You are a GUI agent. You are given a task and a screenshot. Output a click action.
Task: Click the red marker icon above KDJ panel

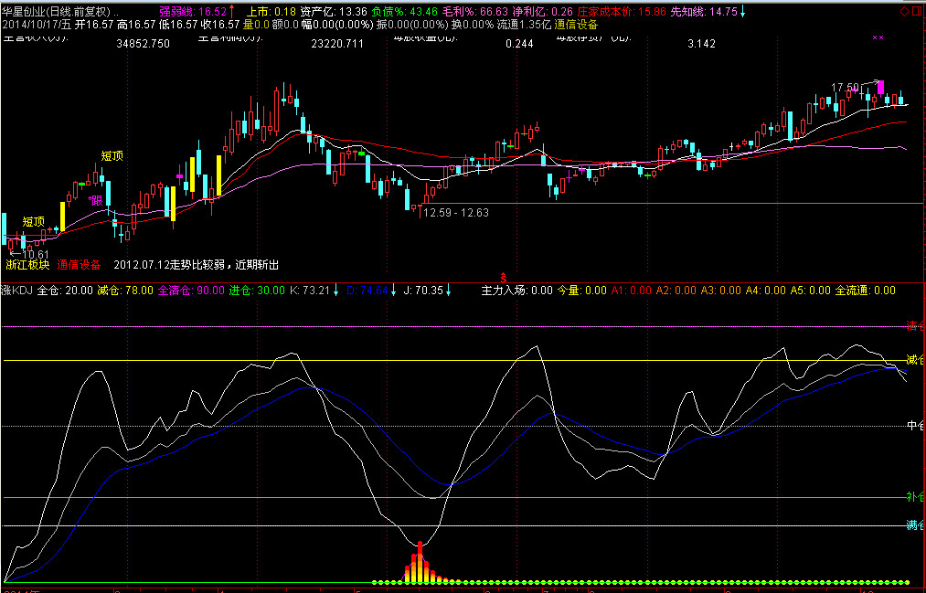[502, 276]
